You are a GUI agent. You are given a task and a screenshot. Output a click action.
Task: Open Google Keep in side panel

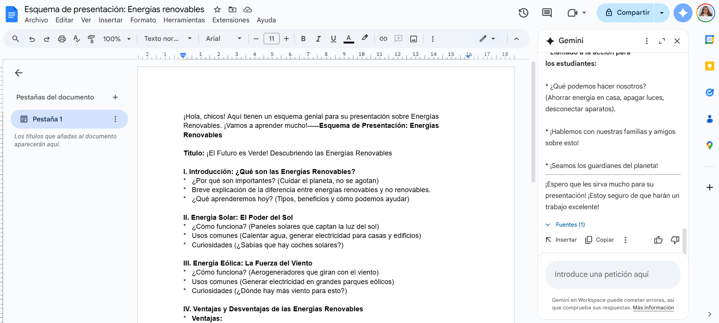click(710, 66)
